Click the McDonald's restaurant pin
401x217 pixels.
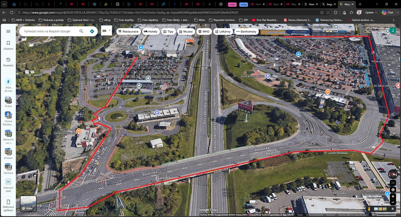click(328, 91)
